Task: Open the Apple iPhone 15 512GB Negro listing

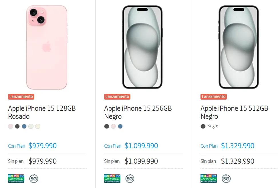Action: (234, 112)
